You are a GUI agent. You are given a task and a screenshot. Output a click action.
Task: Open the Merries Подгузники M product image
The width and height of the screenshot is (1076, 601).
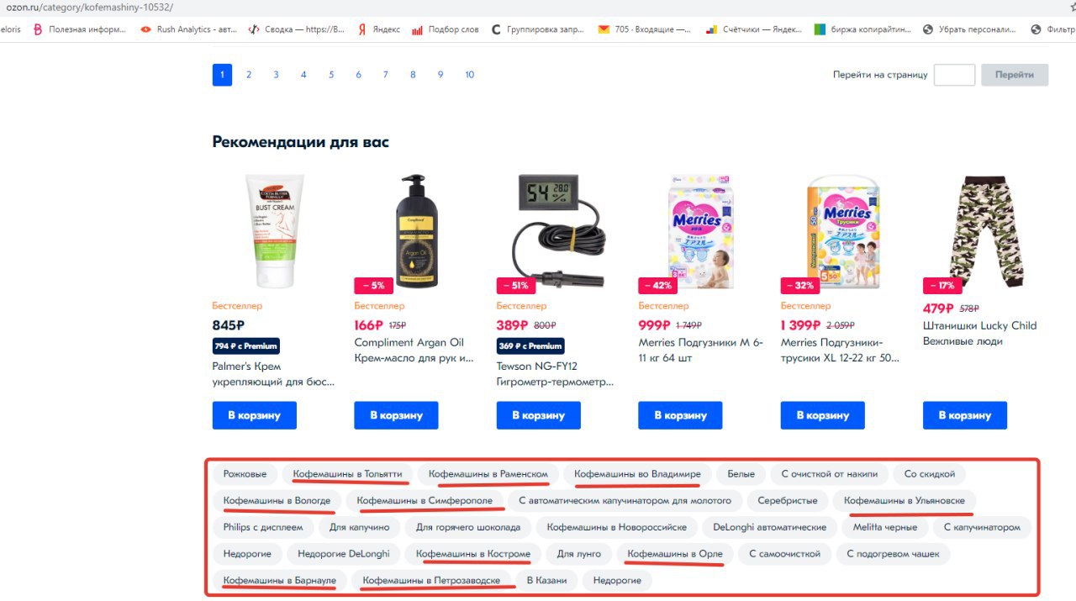point(701,232)
